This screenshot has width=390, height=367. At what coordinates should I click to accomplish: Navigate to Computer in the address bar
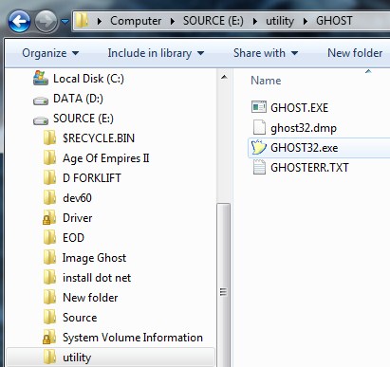pyautogui.click(x=136, y=21)
